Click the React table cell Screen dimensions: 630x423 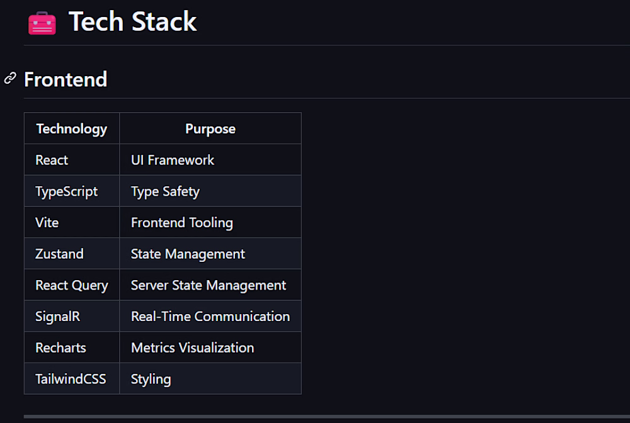click(72, 160)
